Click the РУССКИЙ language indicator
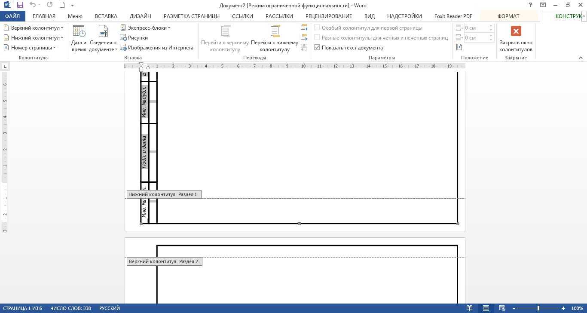This screenshot has height=313, width=587. 110,308
